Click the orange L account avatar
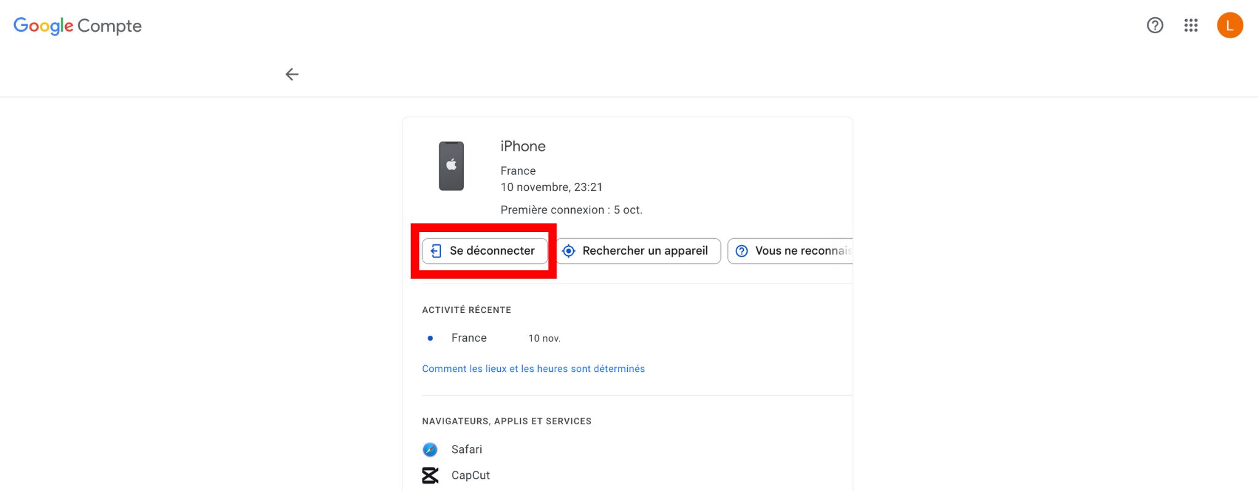The height and width of the screenshot is (491, 1258). 1230,25
